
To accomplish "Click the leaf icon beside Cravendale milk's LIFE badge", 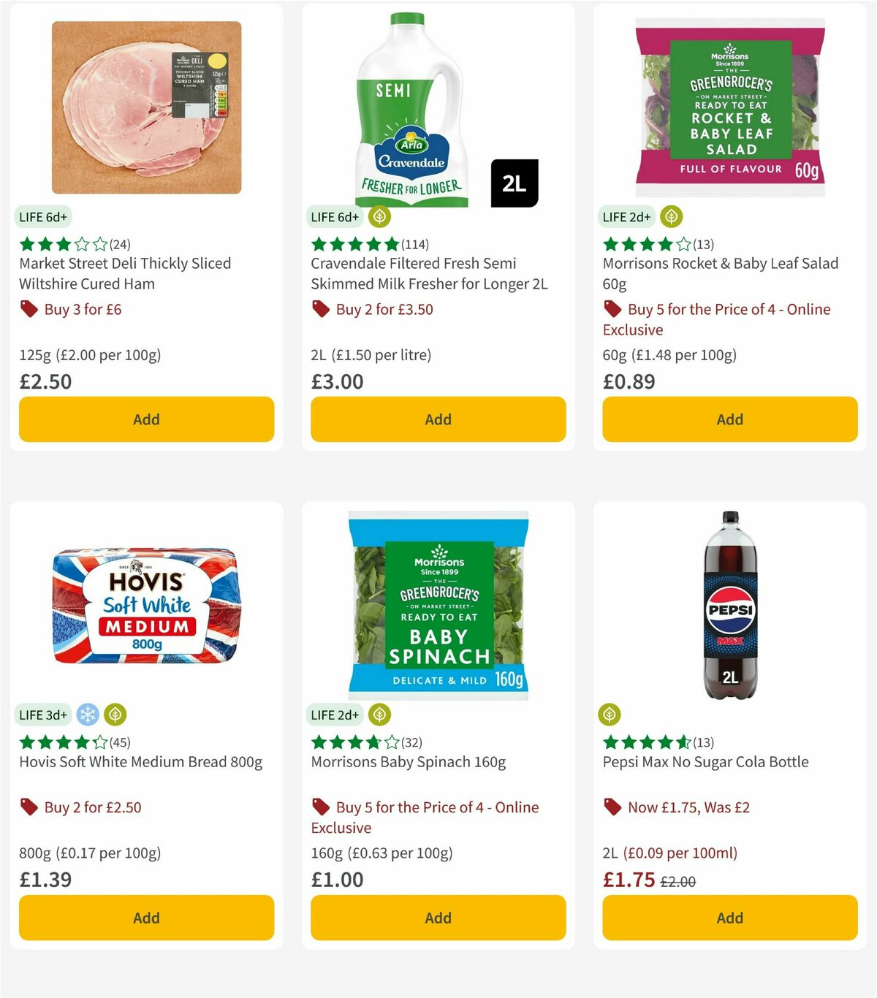I will point(379,216).
